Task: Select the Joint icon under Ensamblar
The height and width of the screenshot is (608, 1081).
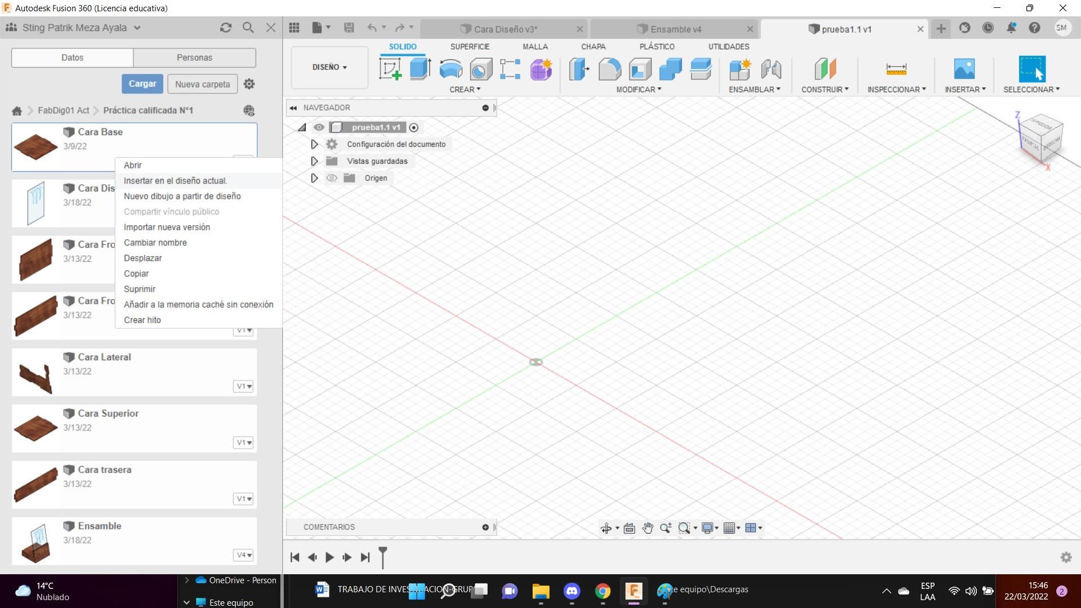Action: pyautogui.click(x=771, y=69)
